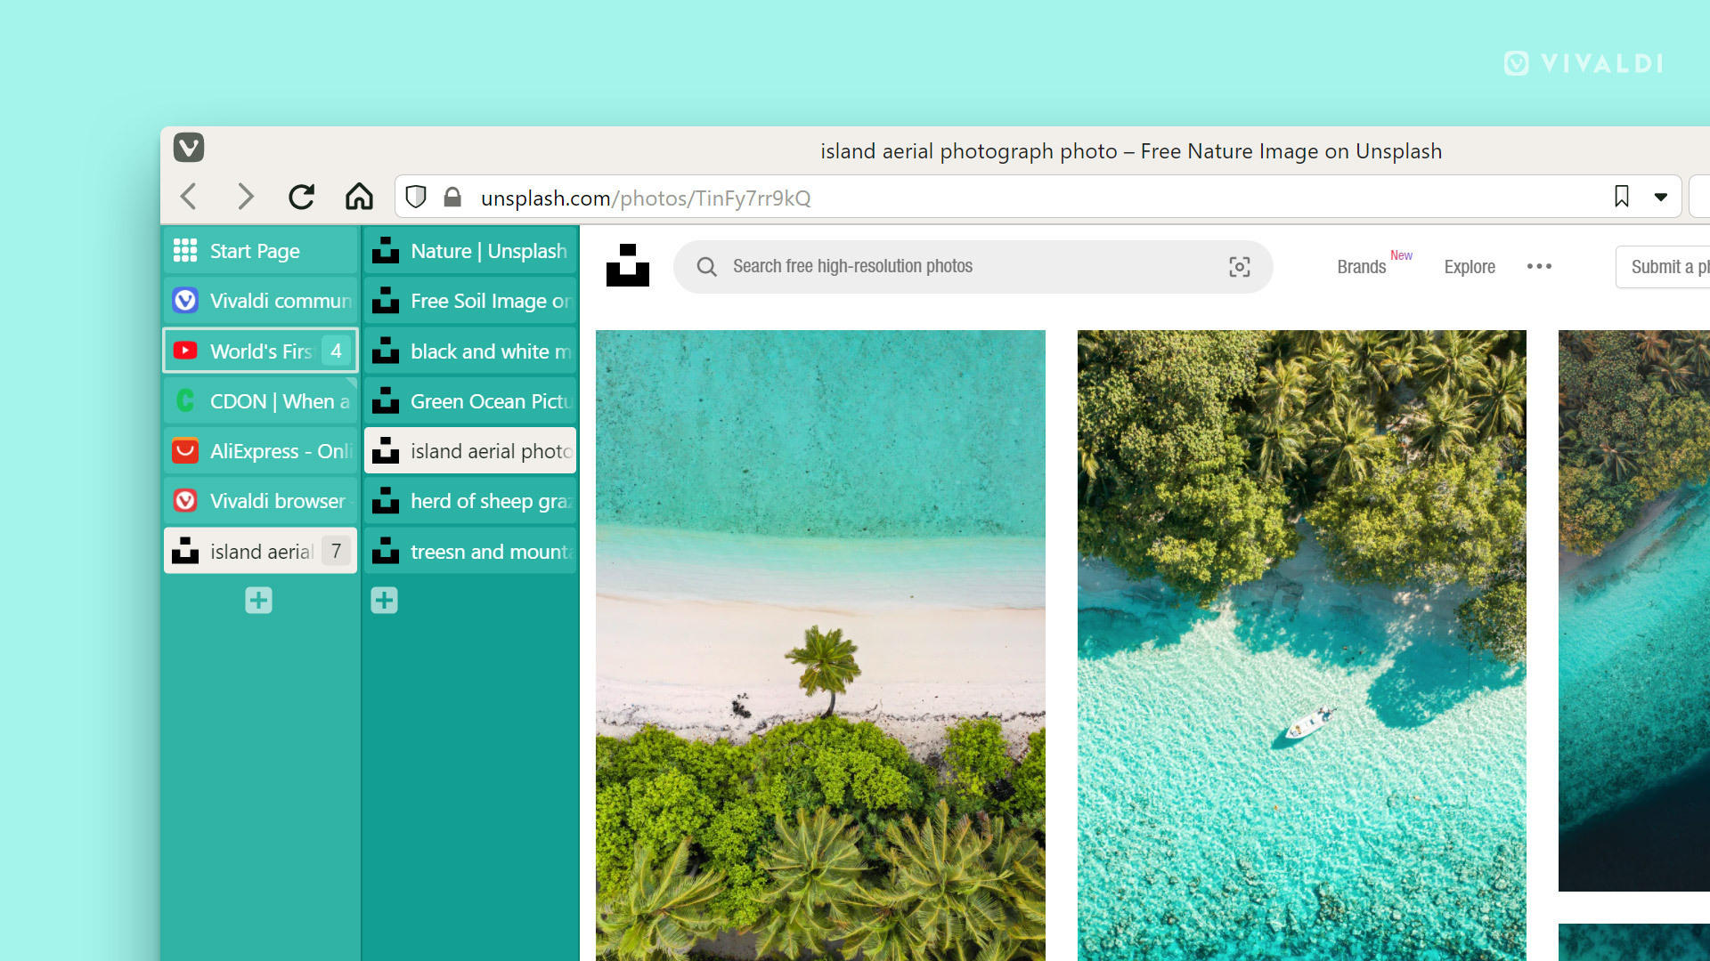The image size is (1710, 961).
Task: Select the 'Brands' menu item on Unsplash
Action: (1361, 266)
